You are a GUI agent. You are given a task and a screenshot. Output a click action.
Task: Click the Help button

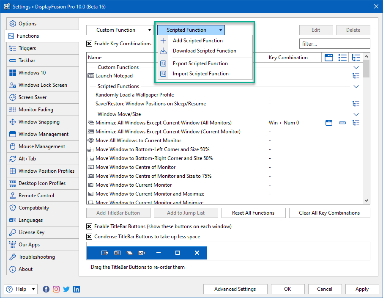[x=21, y=289]
